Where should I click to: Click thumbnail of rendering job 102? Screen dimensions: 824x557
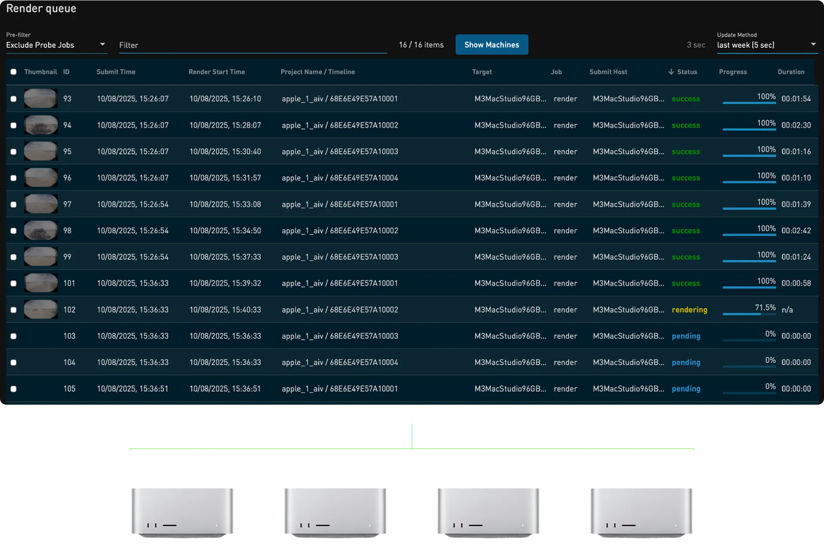click(40, 309)
